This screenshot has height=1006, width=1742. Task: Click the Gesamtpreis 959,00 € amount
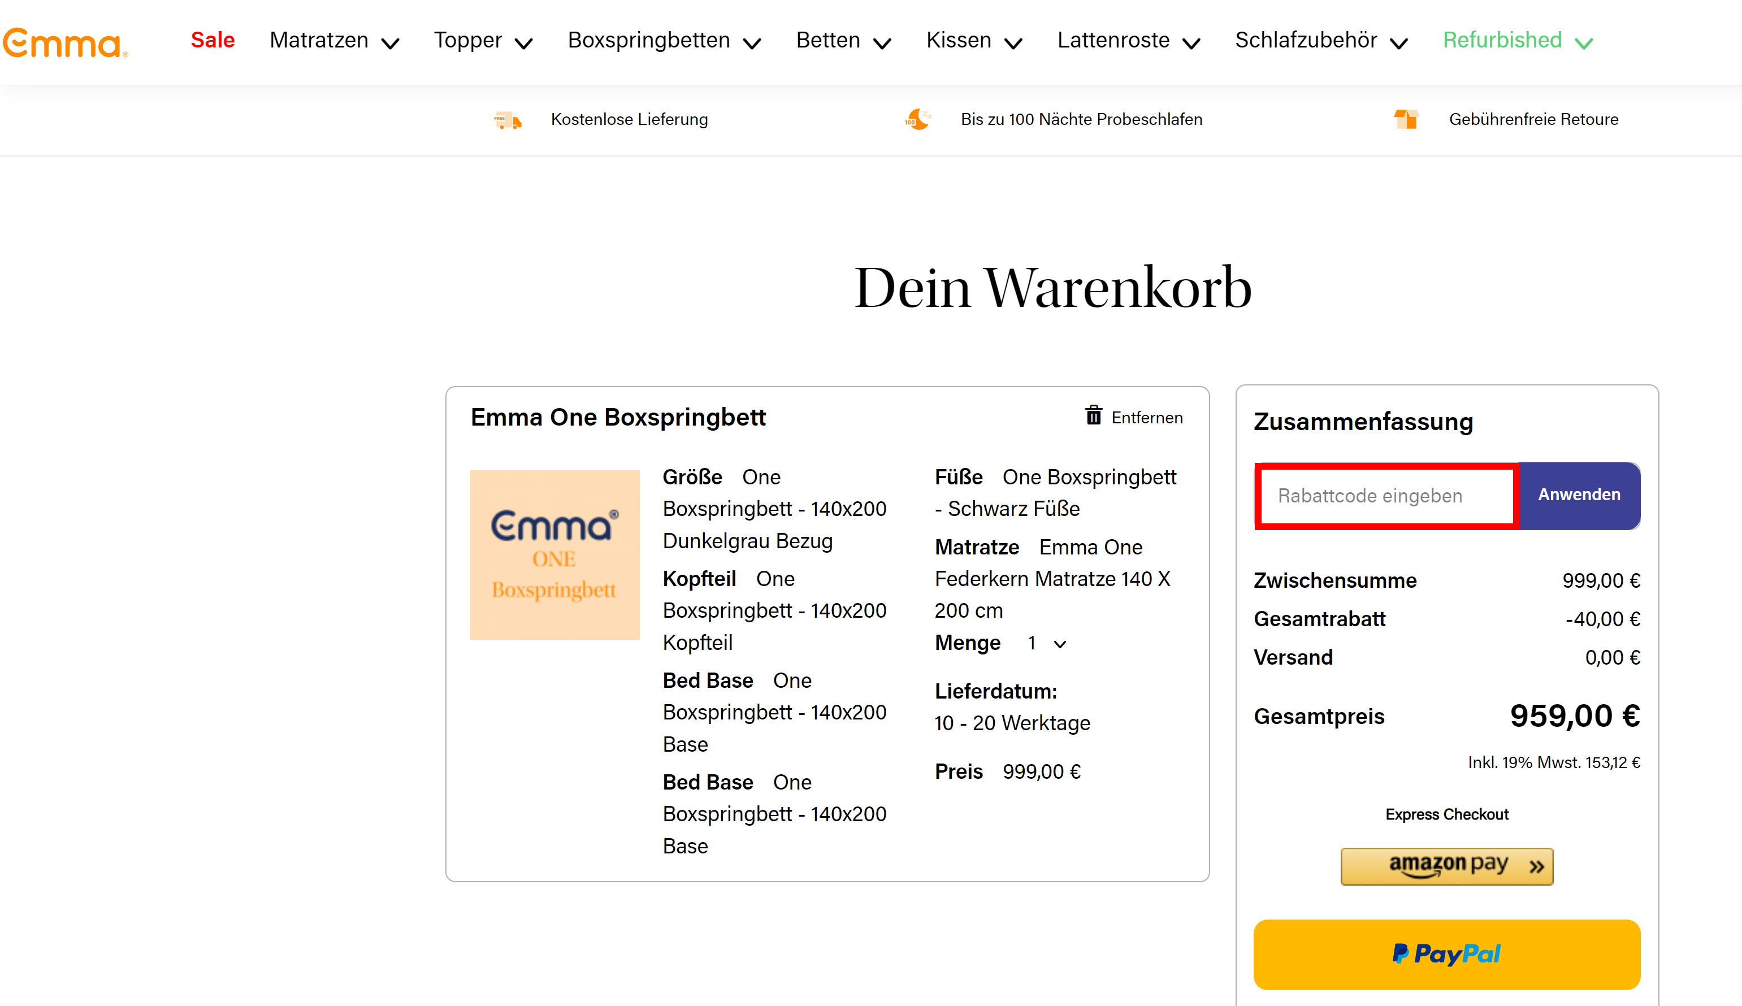click(1575, 716)
